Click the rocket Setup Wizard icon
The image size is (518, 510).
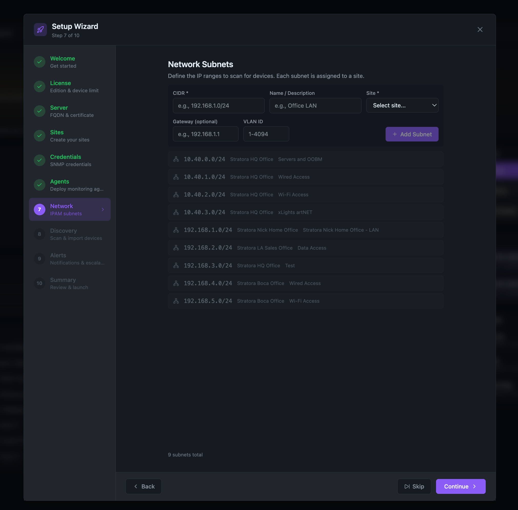pyautogui.click(x=40, y=29)
